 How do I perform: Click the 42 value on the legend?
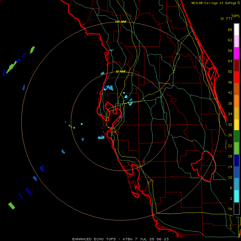click(230, 93)
